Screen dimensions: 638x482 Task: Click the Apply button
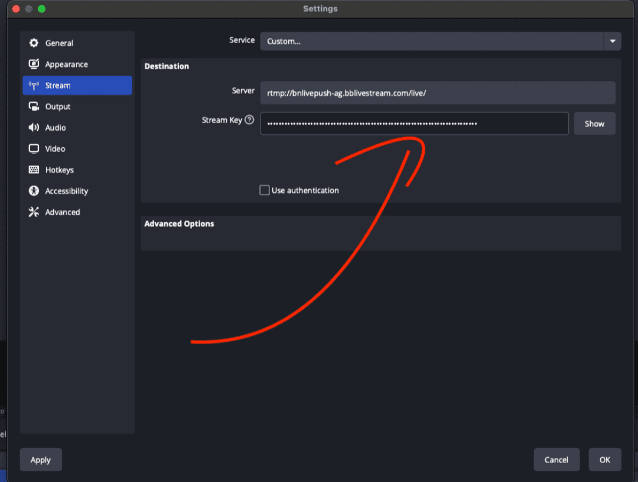pos(41,460)
